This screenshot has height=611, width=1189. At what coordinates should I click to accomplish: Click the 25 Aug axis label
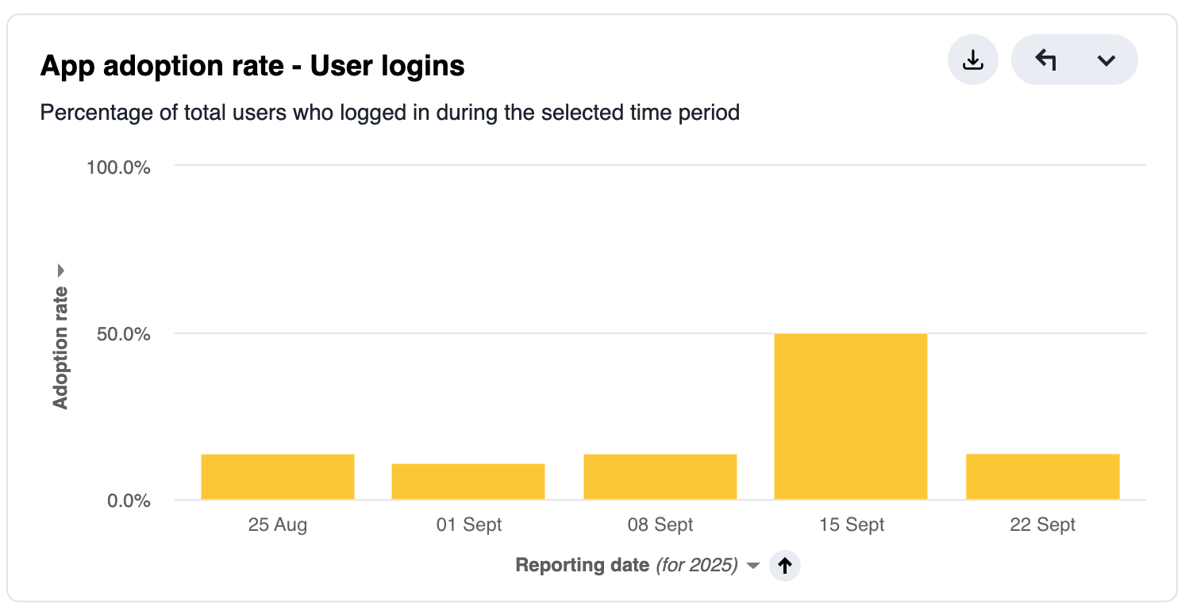(278, 525)
